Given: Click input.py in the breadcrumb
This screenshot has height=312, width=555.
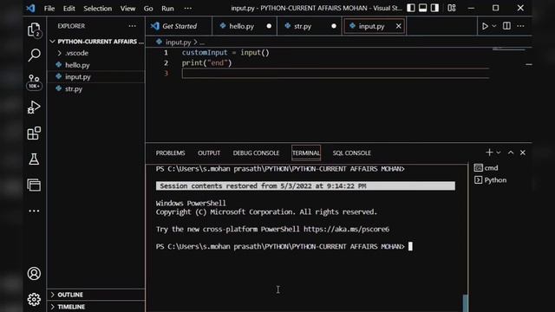Looking at the screenshot, I should click(178, 42).
